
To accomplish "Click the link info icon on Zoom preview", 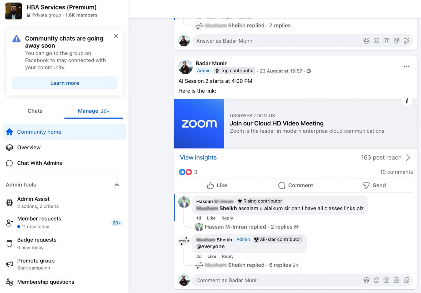I will [x=407, y=101].
